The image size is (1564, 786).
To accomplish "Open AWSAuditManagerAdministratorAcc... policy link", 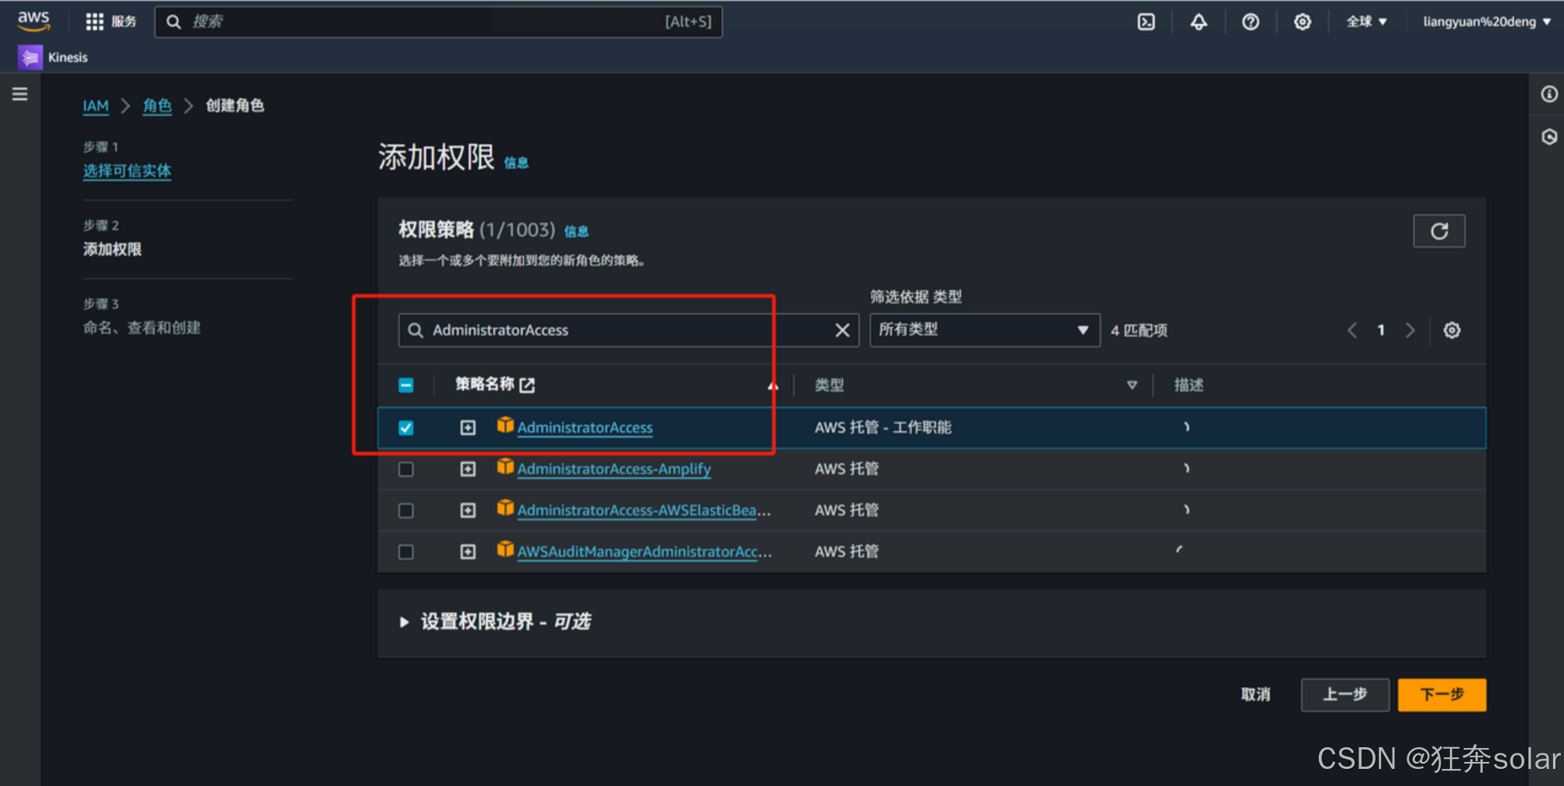I will 644,551.
